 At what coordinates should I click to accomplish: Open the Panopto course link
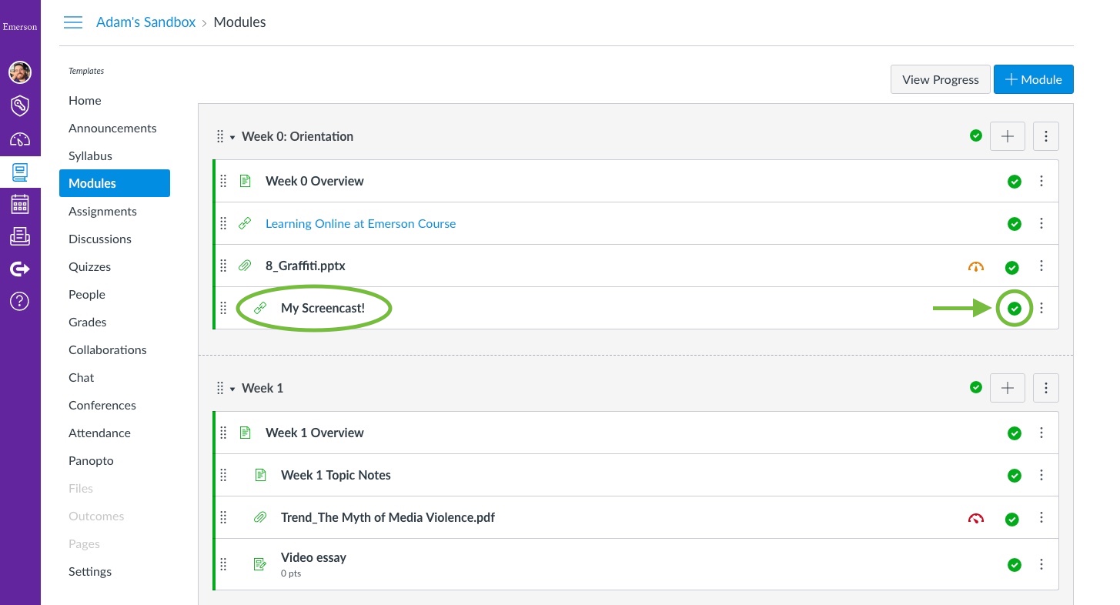point(91,460)
